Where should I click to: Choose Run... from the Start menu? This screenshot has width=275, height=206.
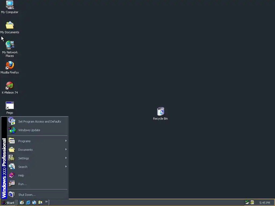(x=37, y=184)
